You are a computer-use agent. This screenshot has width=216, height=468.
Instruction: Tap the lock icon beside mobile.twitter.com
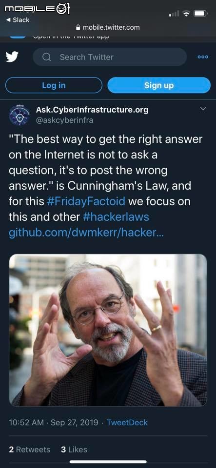tap(78, 28)
